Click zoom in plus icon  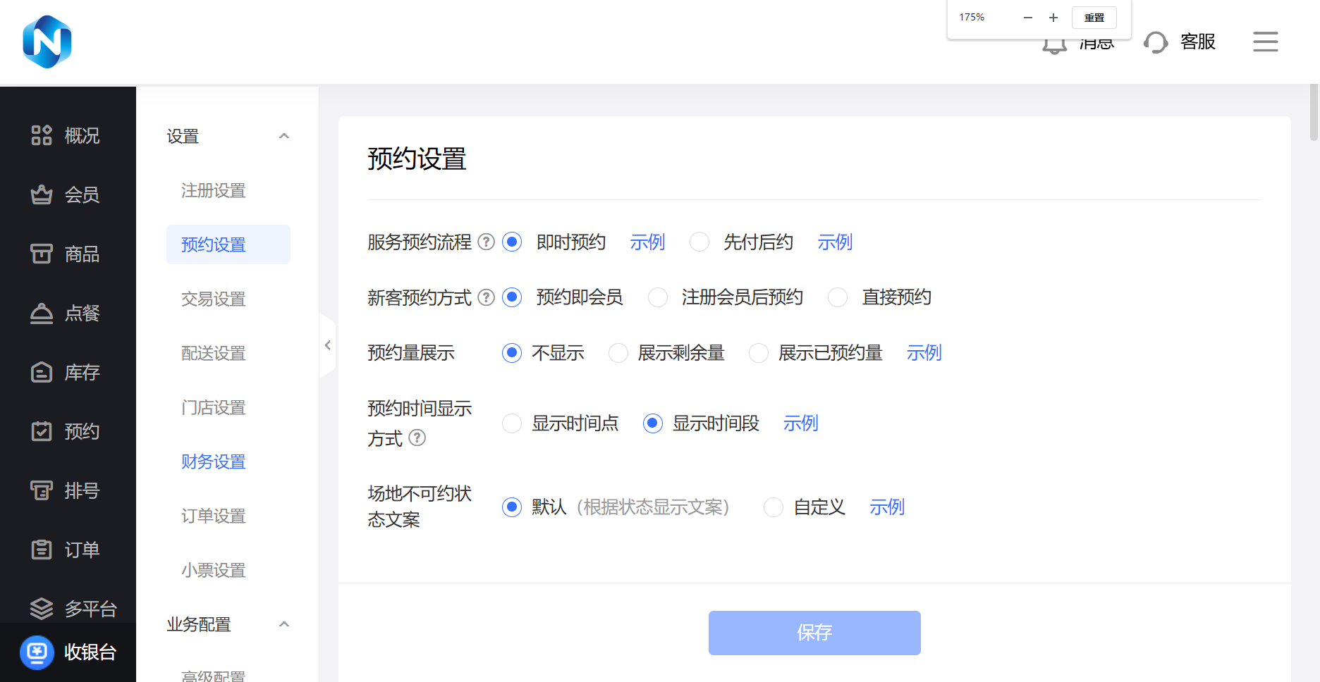pos(1053,18)
